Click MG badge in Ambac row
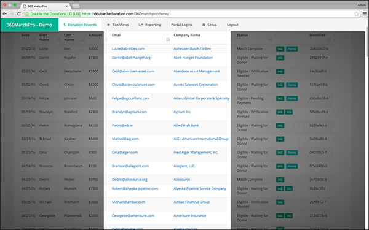 click(x=280, y=202)
